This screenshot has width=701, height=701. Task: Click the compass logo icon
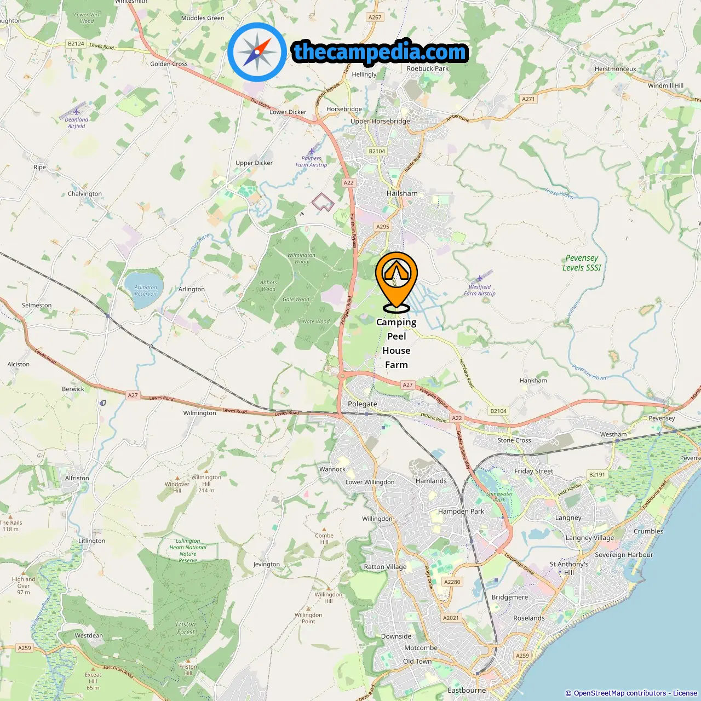tap(257, 53)
